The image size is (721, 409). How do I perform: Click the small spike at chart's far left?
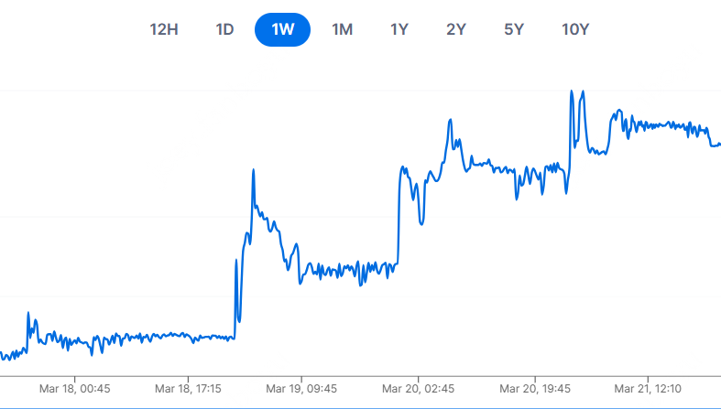pyautogui.click(x=28, y=314)
